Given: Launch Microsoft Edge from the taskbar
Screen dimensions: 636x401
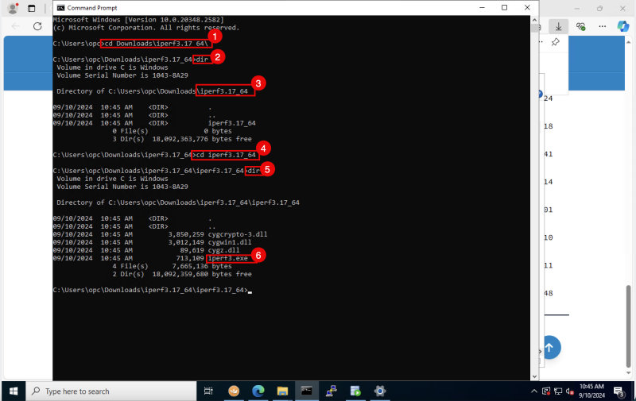Looking at the screenshot, I should (x=258, y=391).
